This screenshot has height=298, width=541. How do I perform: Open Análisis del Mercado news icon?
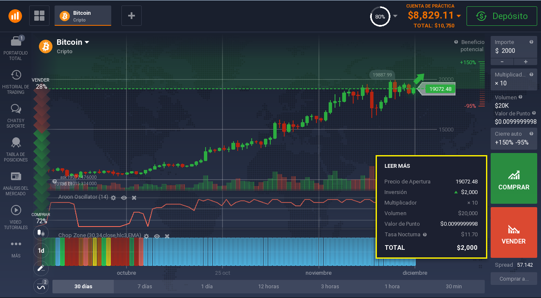16,176
